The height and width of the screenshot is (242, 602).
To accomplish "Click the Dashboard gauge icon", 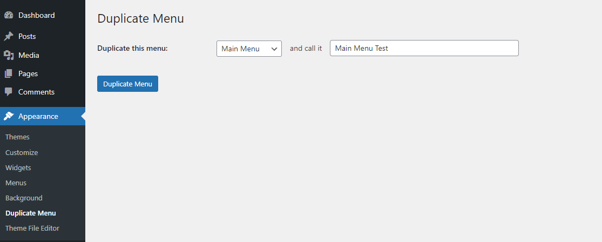I will (9, 16).
